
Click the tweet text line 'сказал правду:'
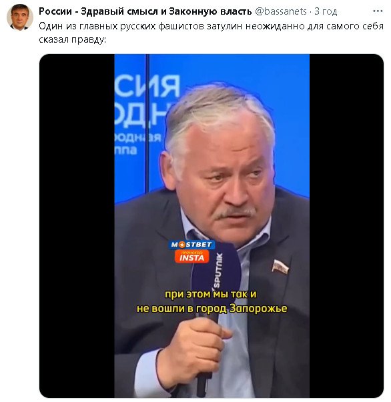tap(72, 40)
